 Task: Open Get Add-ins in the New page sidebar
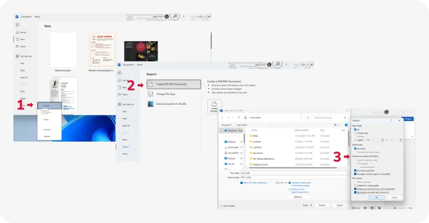(24, 56)
